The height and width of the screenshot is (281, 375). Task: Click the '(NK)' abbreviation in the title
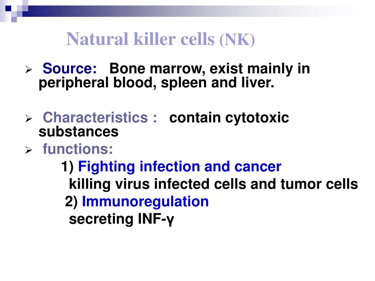tap(237, 40)
